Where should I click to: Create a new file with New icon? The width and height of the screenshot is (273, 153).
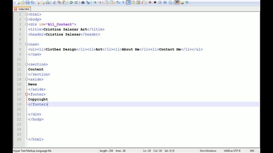[x=17, y=3]
